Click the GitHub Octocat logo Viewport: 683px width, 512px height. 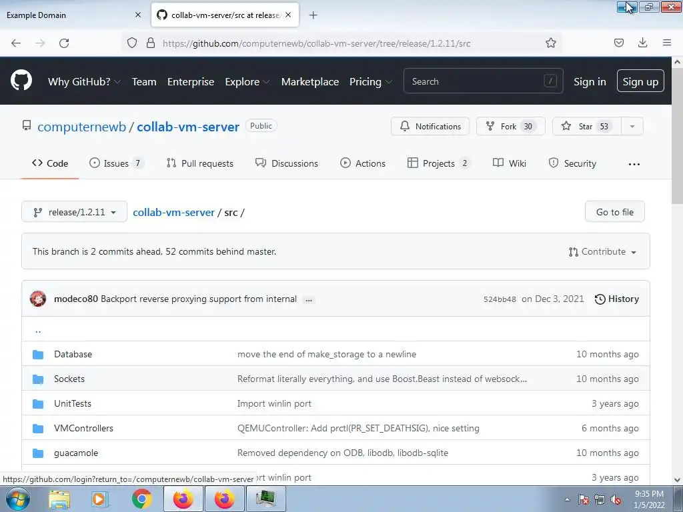pyautogui.click(x=21, y=80)
